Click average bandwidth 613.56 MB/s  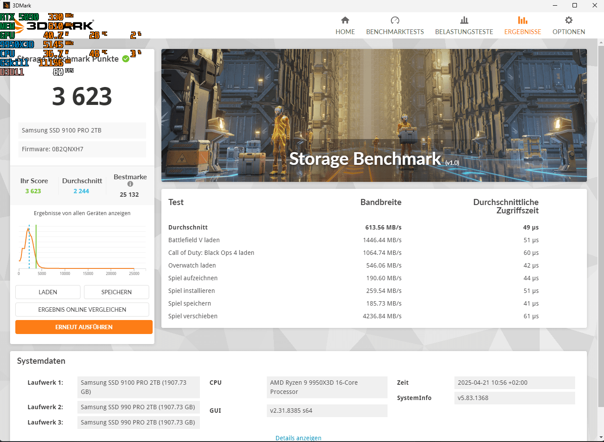(383, 227)
